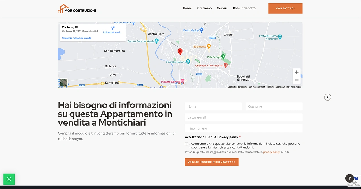The image size is (361, 189).
Task: Open the Chi siamo page
Action: click(x=204, y=8)
